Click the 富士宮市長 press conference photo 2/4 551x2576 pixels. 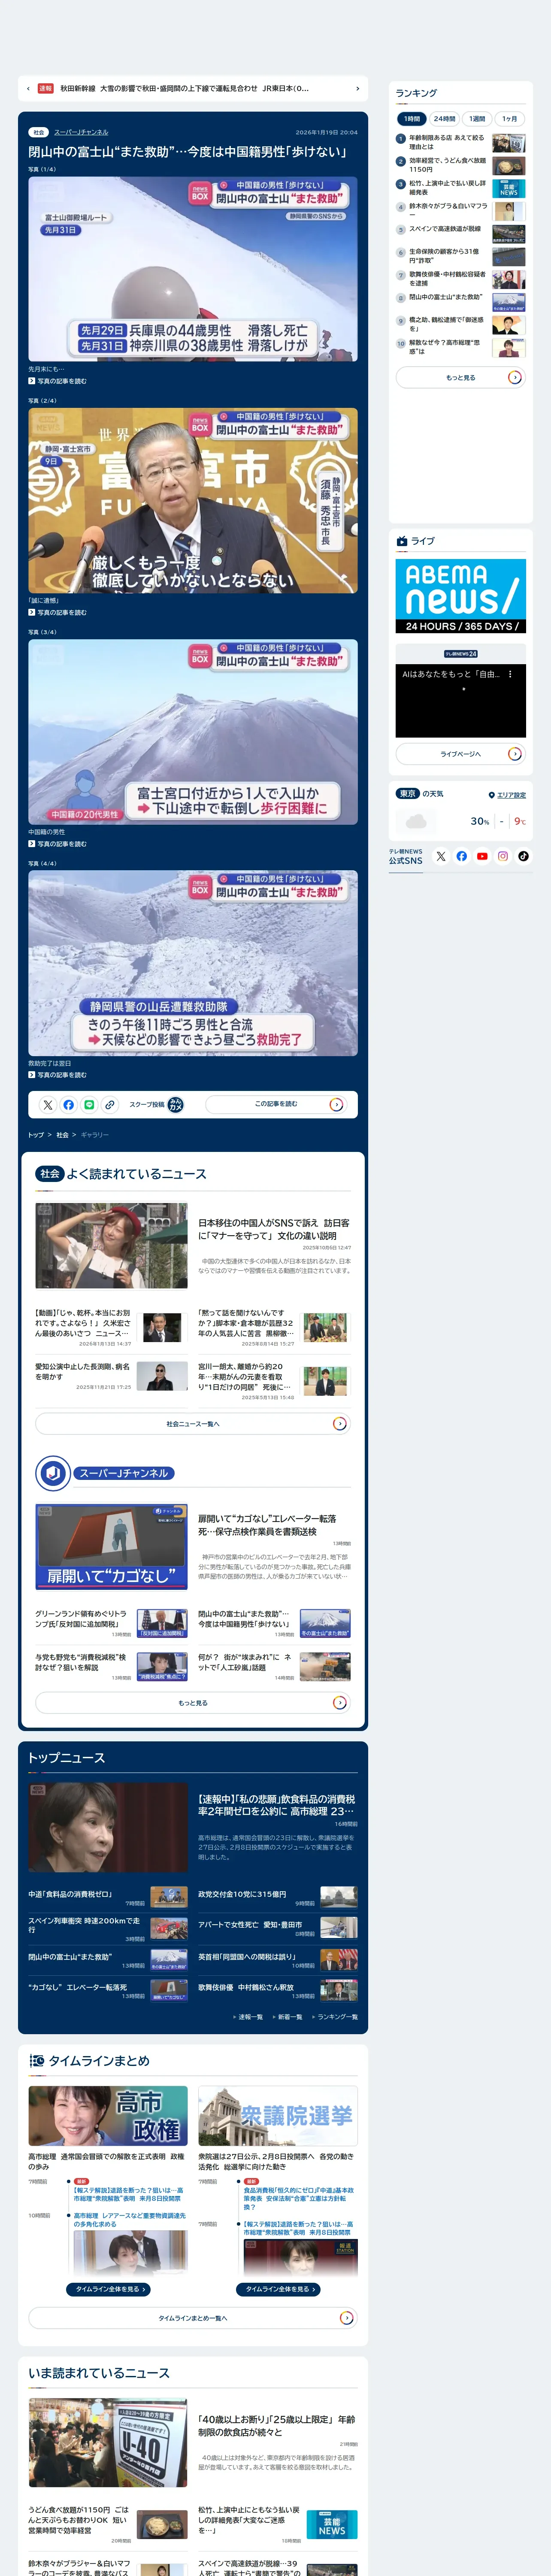[193, 500]
